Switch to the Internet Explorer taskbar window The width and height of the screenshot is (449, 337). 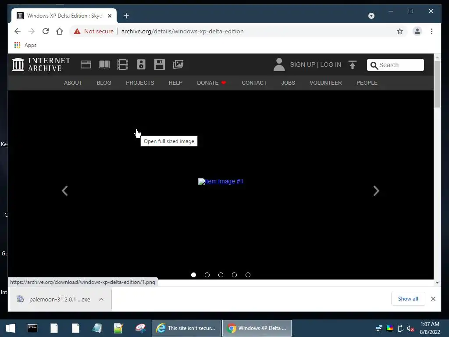pos(186,328)
